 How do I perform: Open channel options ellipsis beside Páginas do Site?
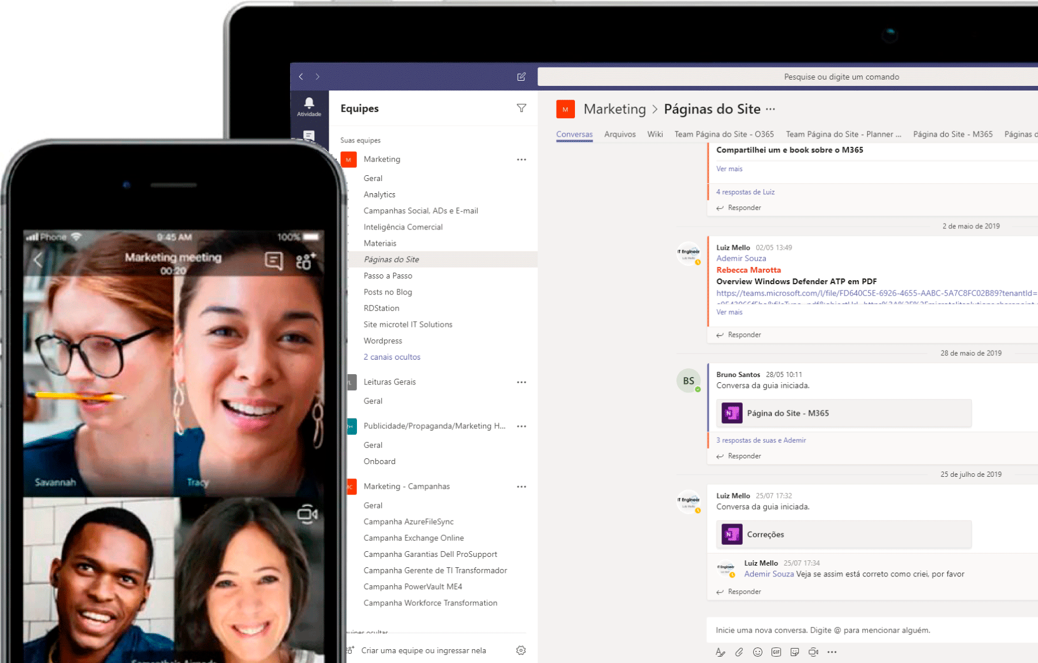(x=770, y=109)
